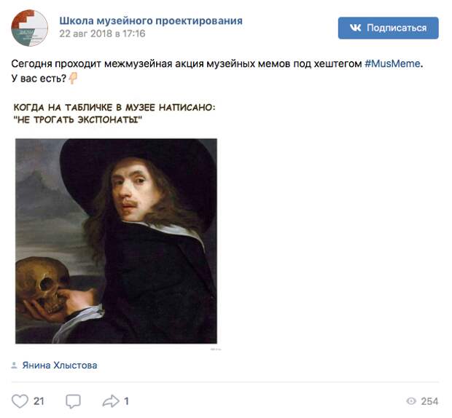Open the attached meme painting image
Viewport: 452px width, 418px height.
[x=116, y=241]
